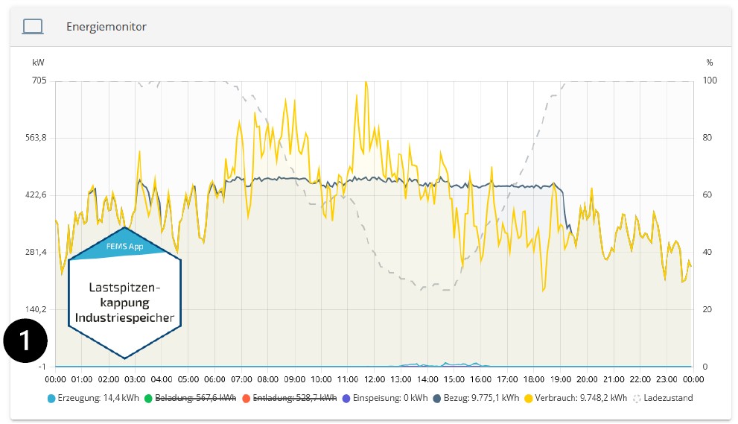Viewport: 738px width, 424px height.
Task: Click the green Beladung legend dot
Action: 148,399
